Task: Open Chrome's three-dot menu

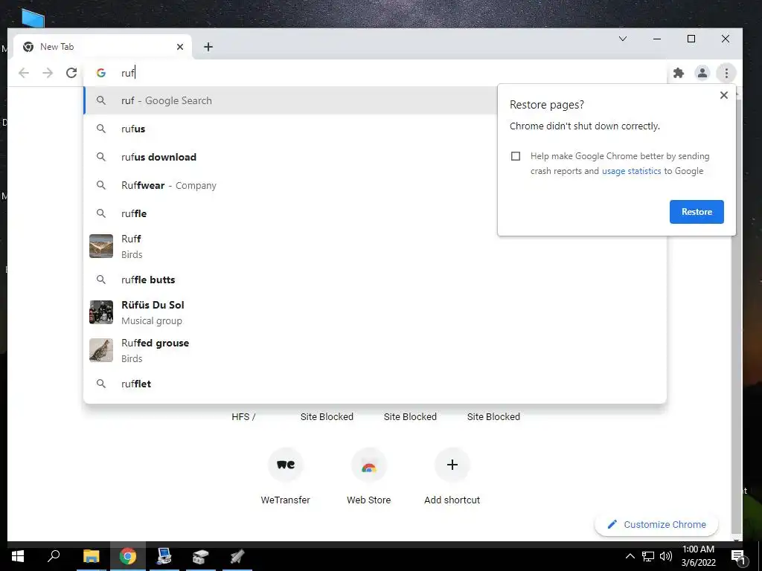Action: pyautogui.click(x=726, y=73)
